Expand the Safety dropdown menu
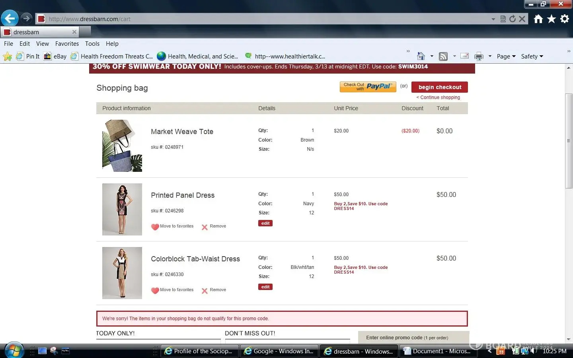The width and height of the screenshot is (573, 358). pyautogui.click(x=532, y=56)
